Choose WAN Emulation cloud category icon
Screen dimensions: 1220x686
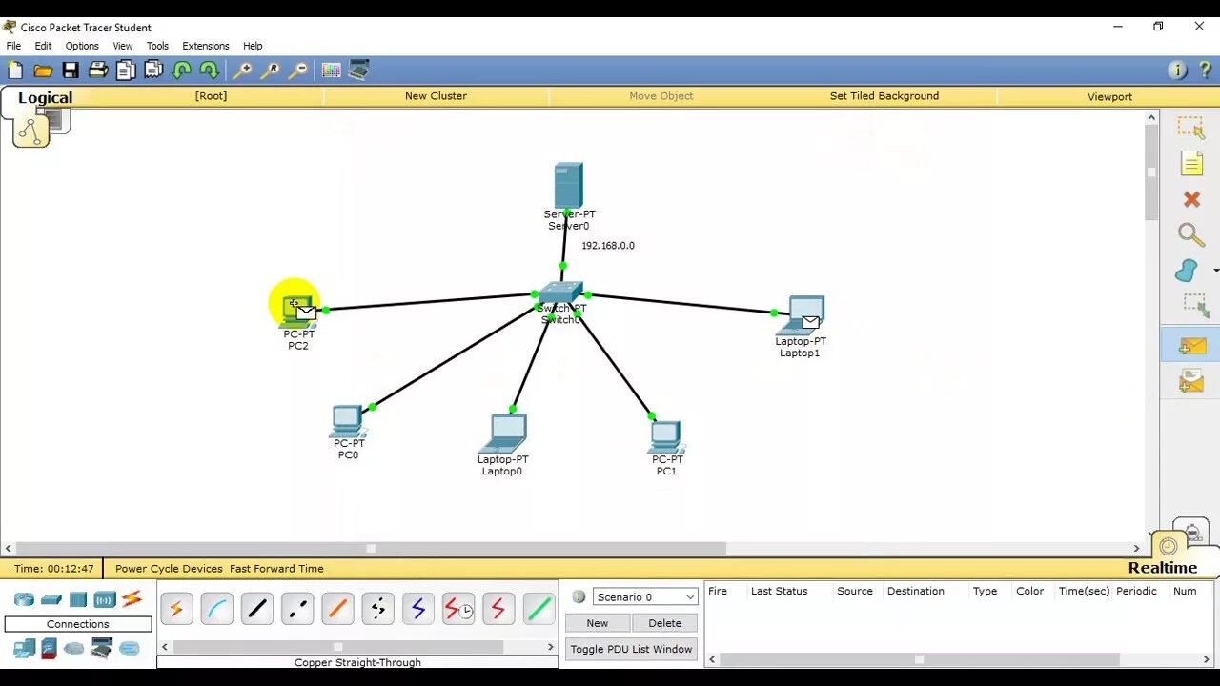pos(74,649)
